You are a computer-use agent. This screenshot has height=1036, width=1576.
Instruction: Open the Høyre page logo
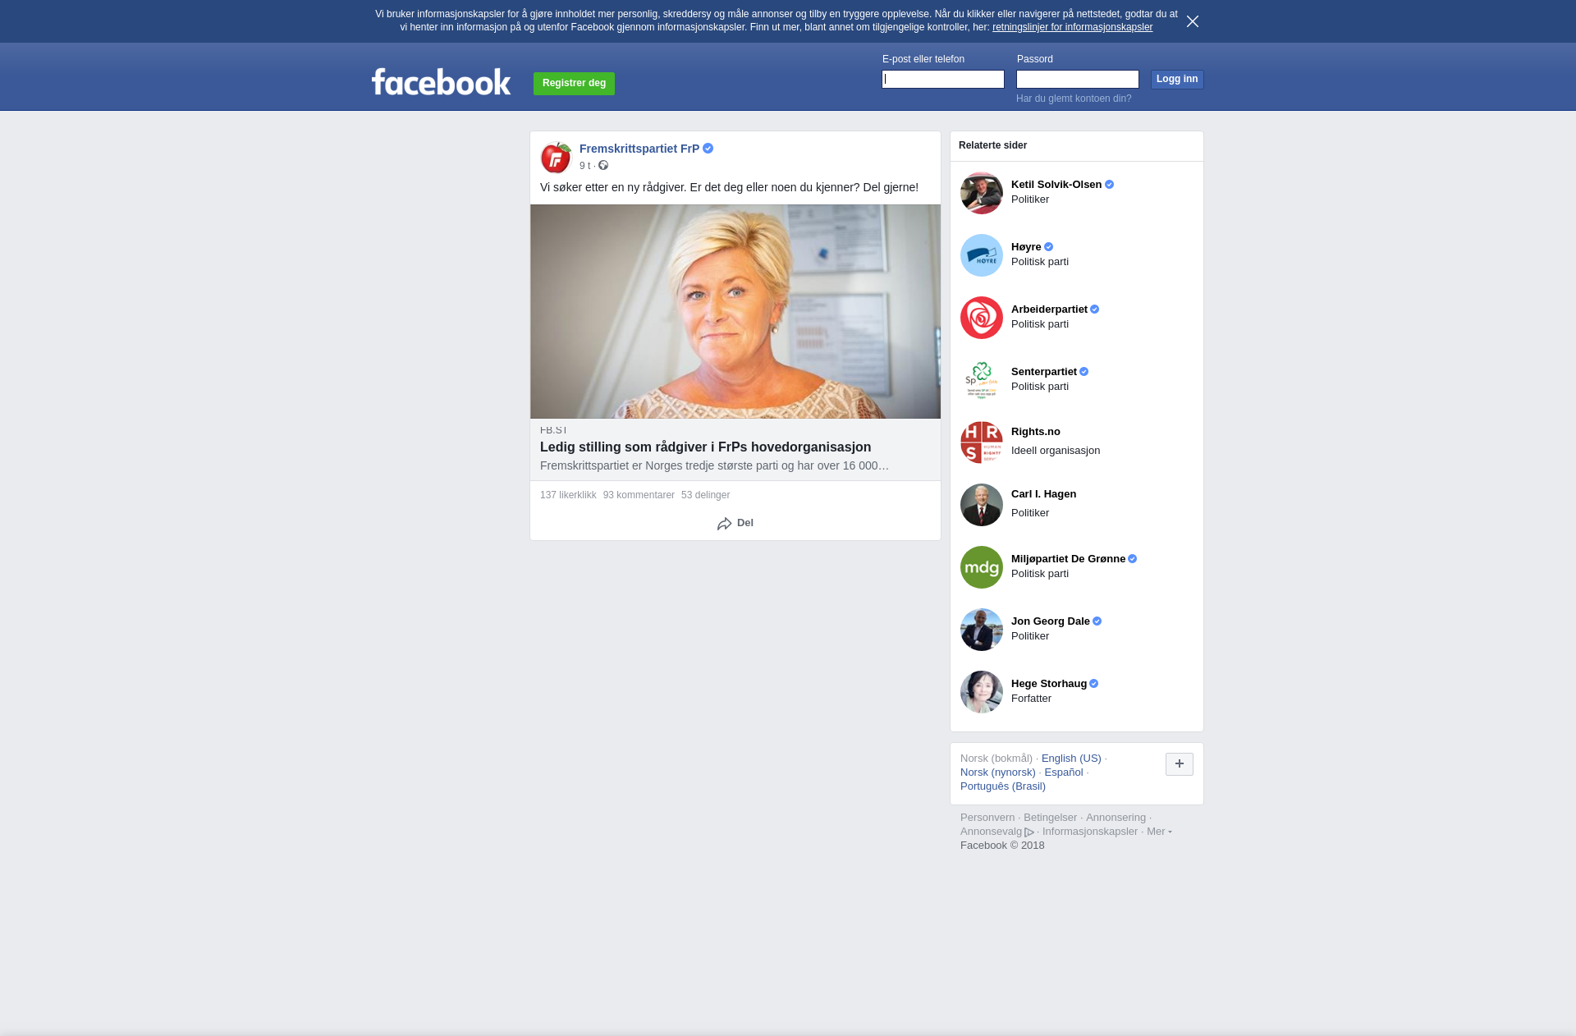click(x=982, y=255)
